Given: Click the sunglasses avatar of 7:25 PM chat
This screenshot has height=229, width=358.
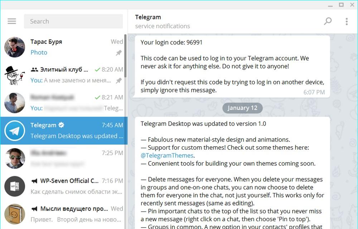Looking at the screenshot, I should click(x=15, y=159).
